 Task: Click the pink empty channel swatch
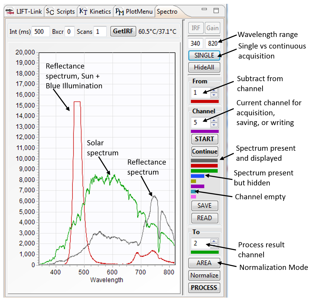pos(193,197)
